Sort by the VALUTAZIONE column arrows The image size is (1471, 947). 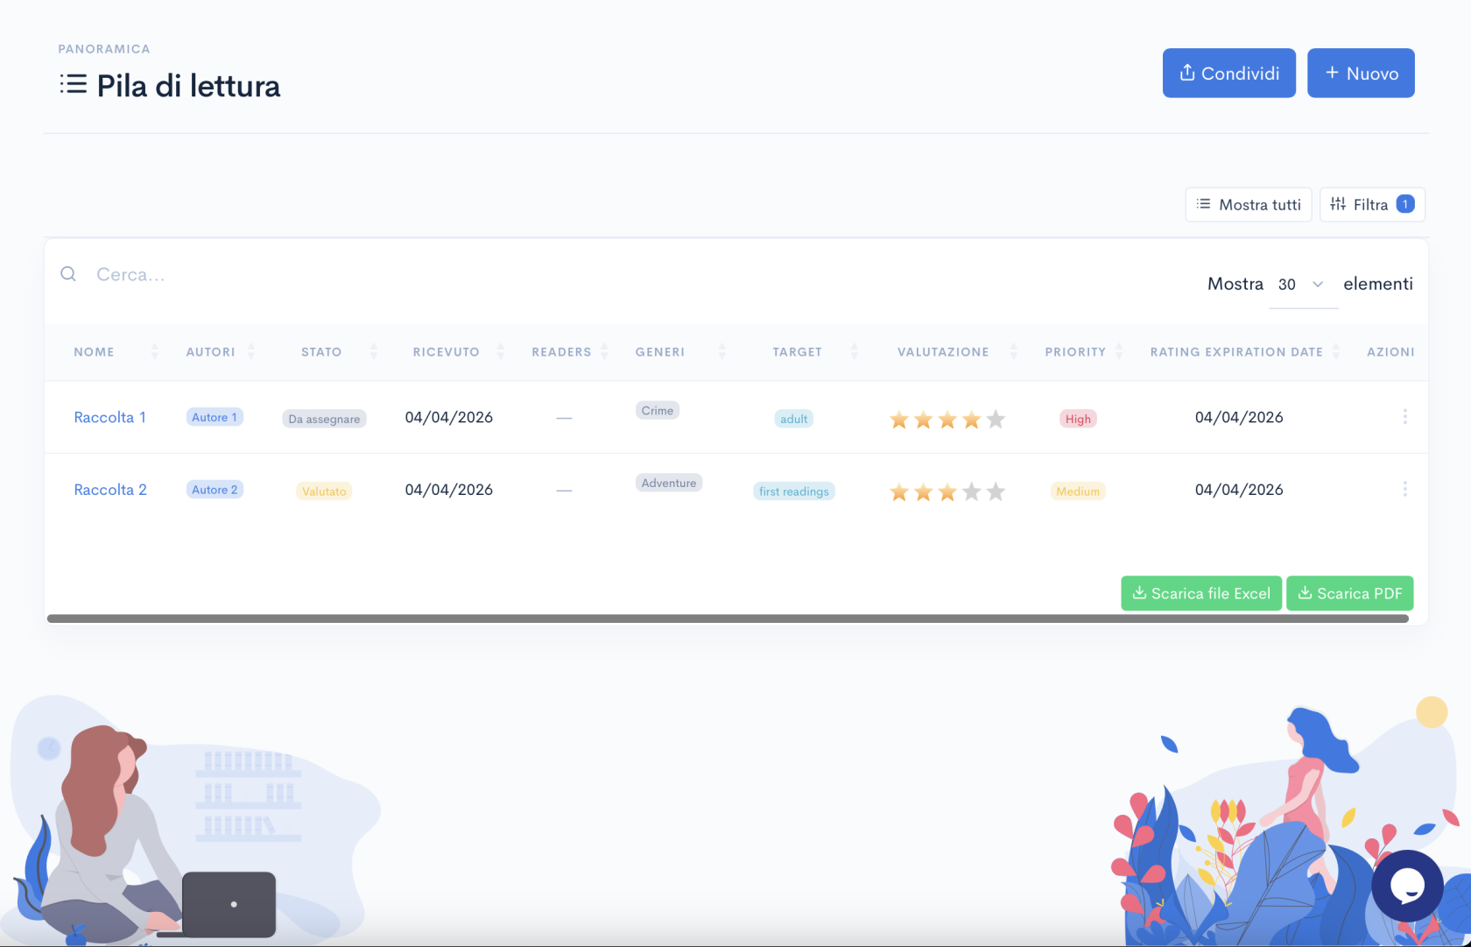pyautogui.click(x=1014, y=351)
